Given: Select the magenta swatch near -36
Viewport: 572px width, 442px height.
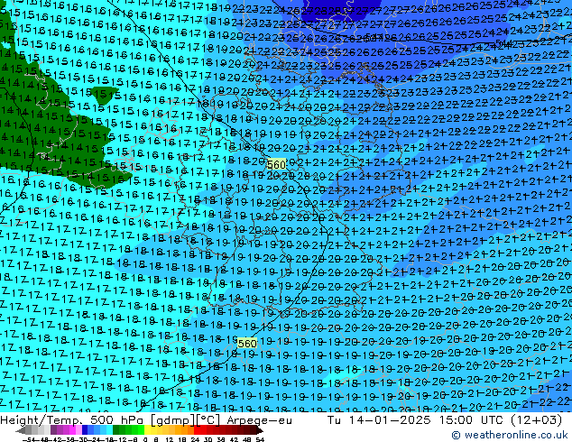Looking at the screenshot, I should click(x=72, y=430).
